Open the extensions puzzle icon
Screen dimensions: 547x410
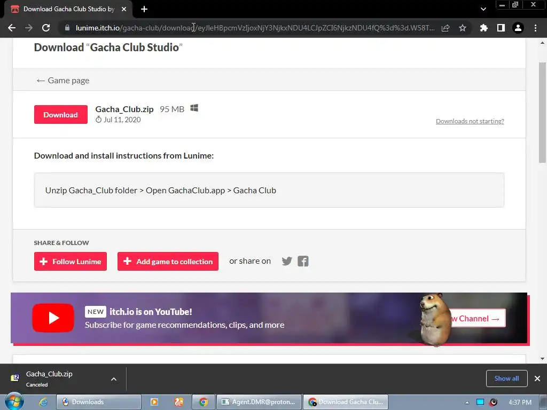[484, 28]
